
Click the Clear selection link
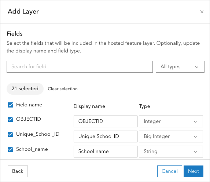click(63, 89)
